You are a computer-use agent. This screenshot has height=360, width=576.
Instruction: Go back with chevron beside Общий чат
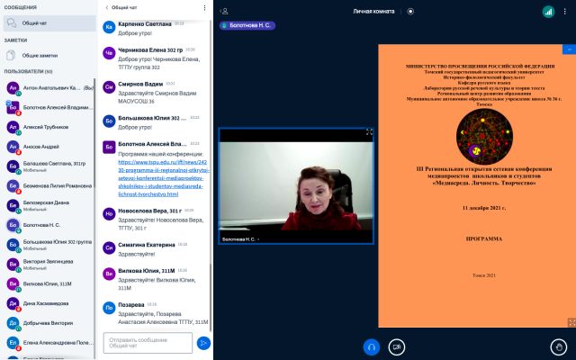coord(106,7)
